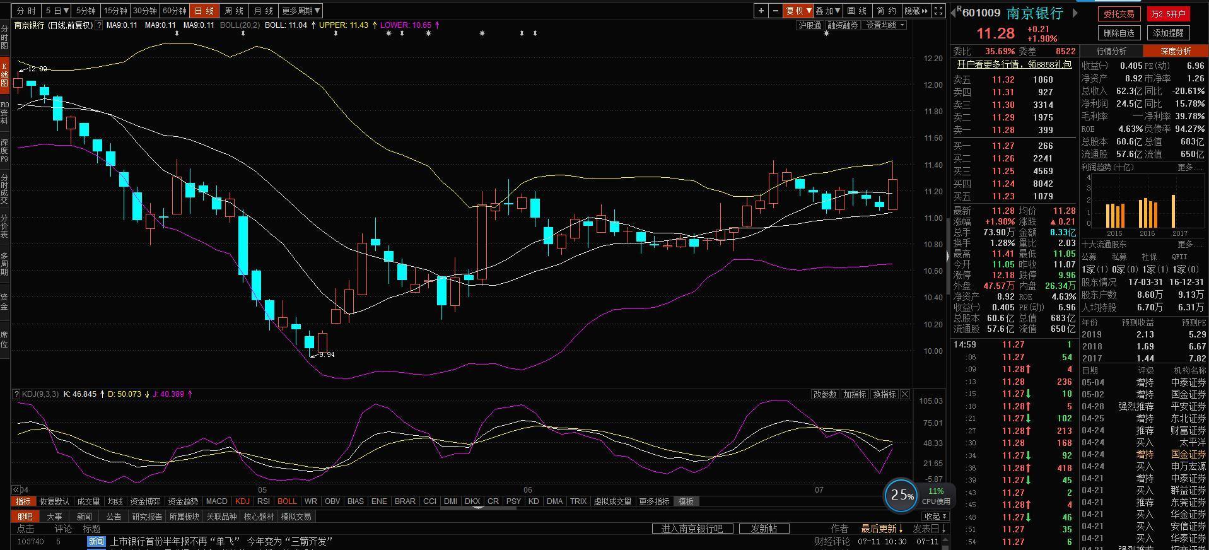Toggle KDJ indicator
Viewport: 1209px width, 550px height.
(x=242, y=501)
